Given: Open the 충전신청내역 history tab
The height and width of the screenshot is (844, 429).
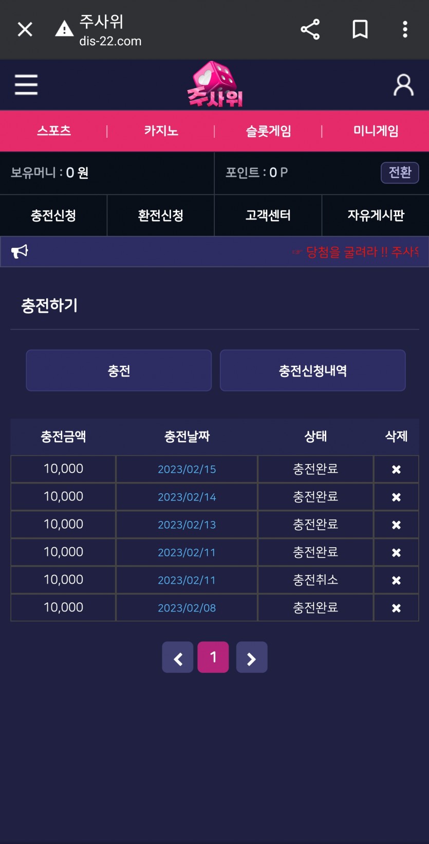Looking at the screenshot, I should coord(312,371).
